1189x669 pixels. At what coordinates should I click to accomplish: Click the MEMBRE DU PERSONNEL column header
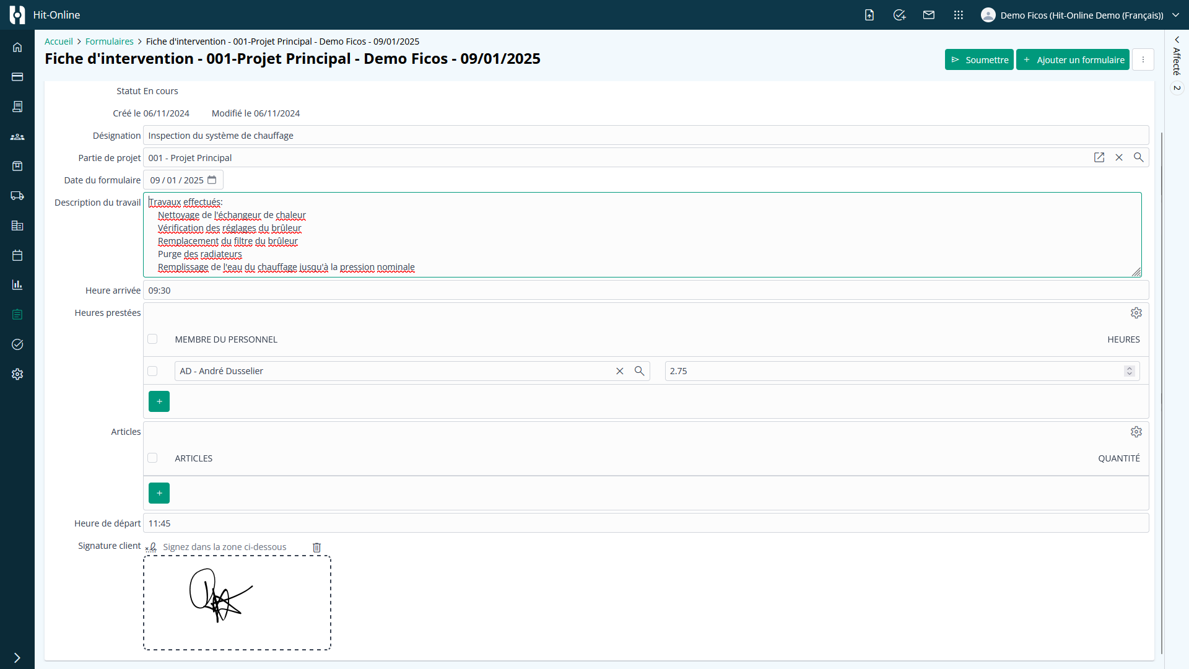(x=226, y=339)
